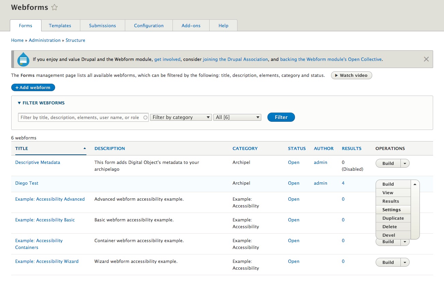444x284 pixels.
Task: Click the Add webform button
Action: (33, 88)
